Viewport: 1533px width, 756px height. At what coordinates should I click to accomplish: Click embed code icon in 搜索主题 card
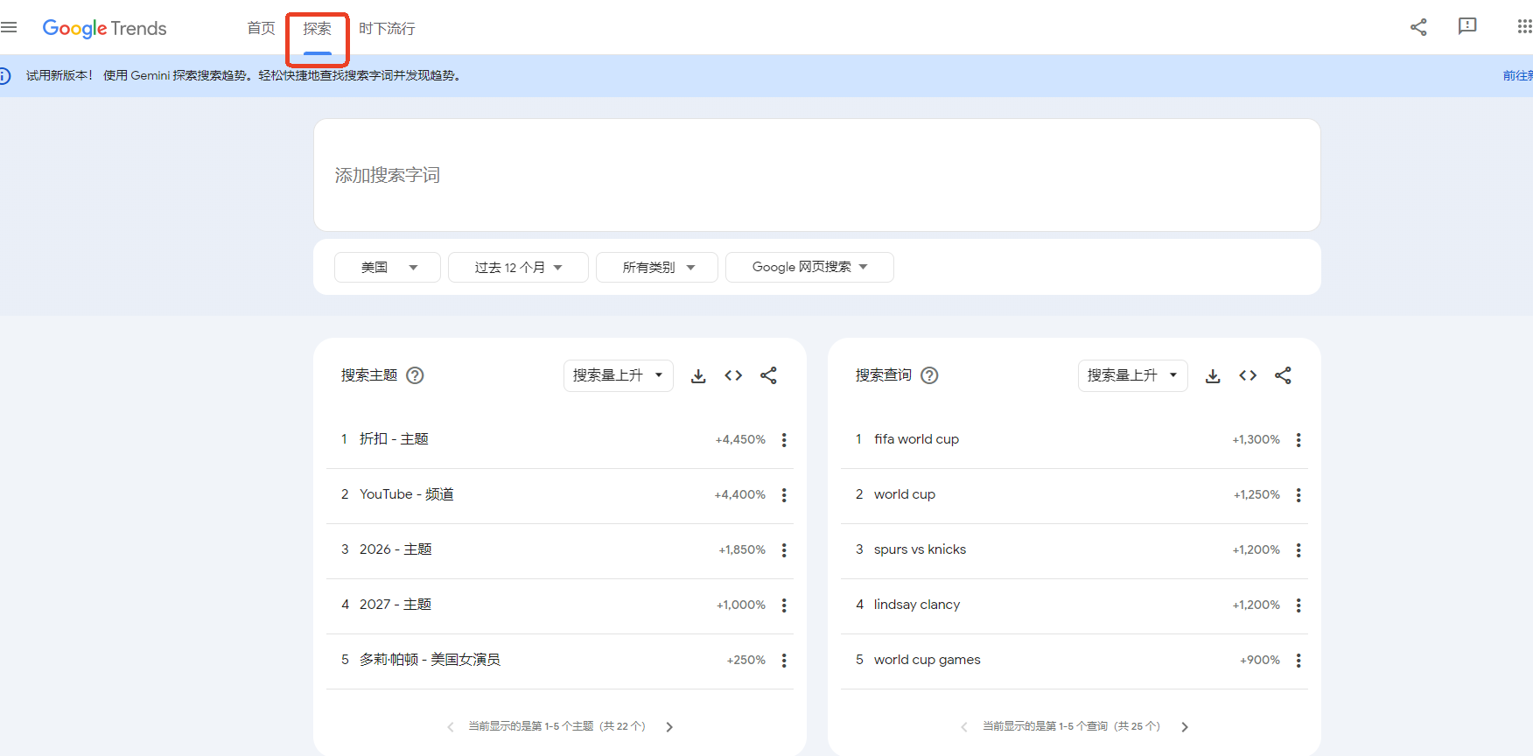tap(733, 375)
